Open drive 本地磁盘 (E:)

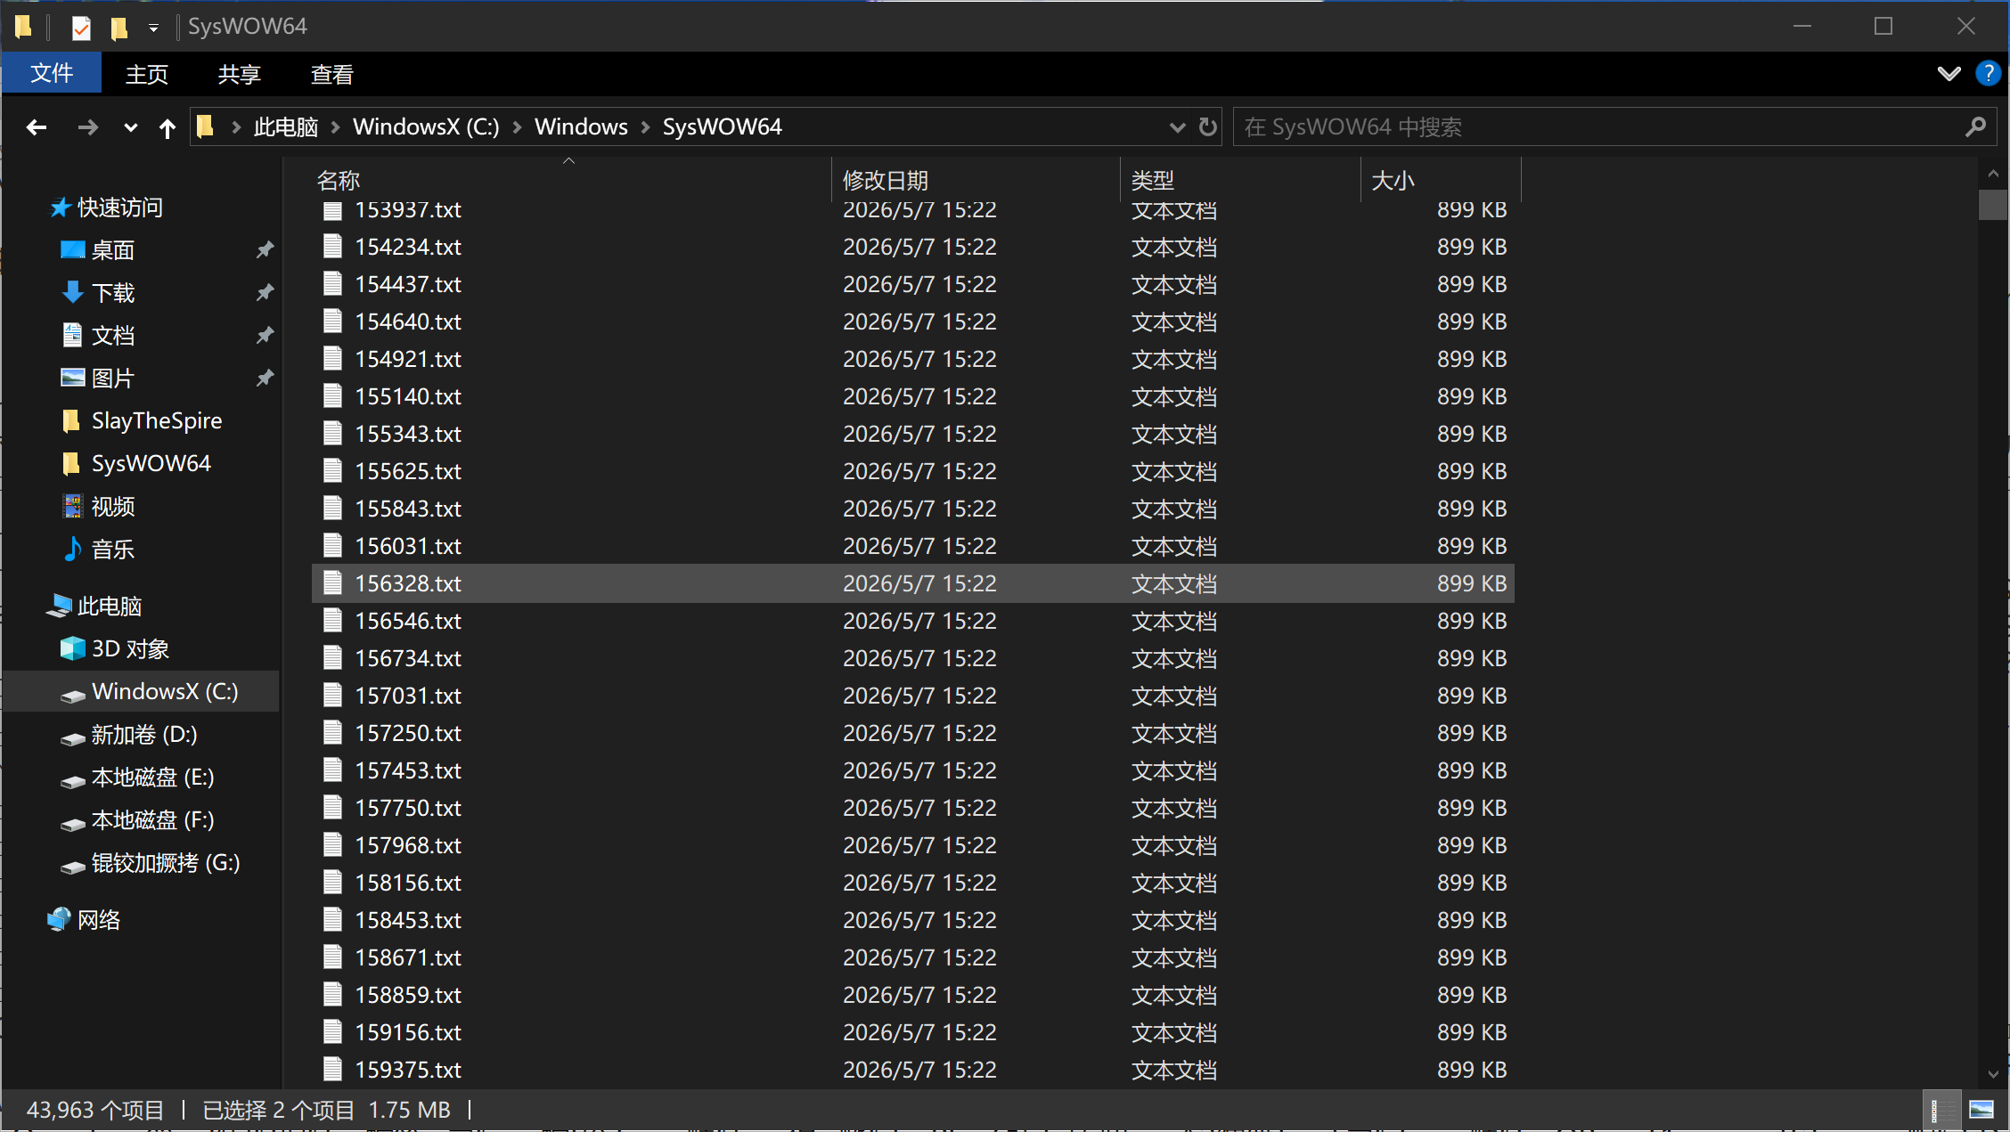(x=153, y=778)
